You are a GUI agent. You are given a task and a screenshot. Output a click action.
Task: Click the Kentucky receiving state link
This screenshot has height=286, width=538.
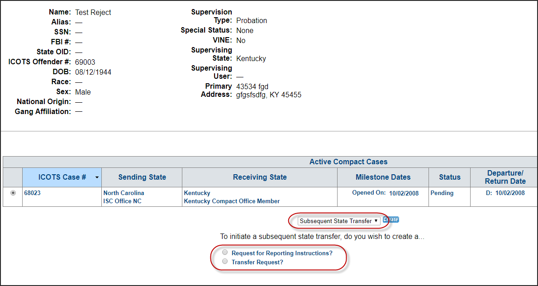point(197,193)
